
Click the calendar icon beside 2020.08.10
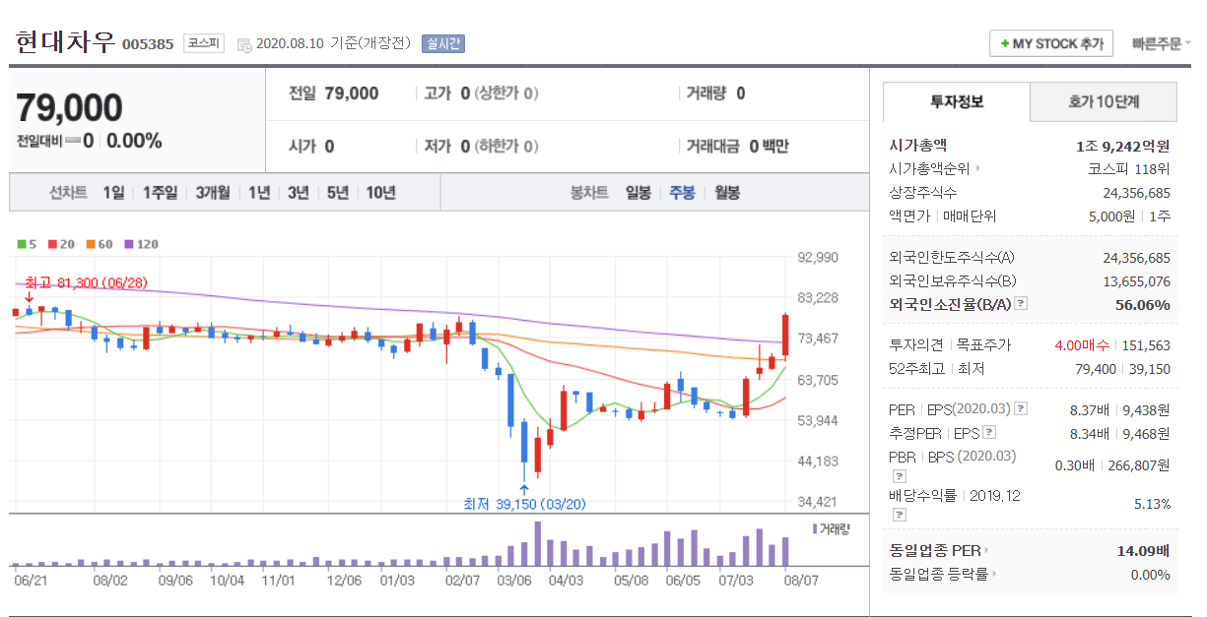click(244, 44)
